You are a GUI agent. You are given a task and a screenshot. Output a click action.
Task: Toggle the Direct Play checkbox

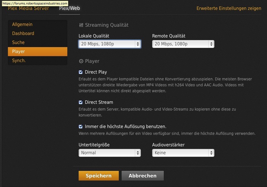pyautogui.click(x=81, y=72)
